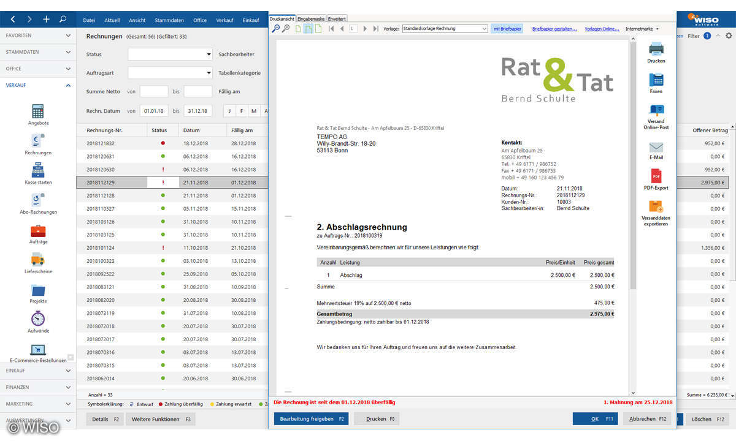
Task: Toggle the mit Briefpapier button
Action: 507,29
